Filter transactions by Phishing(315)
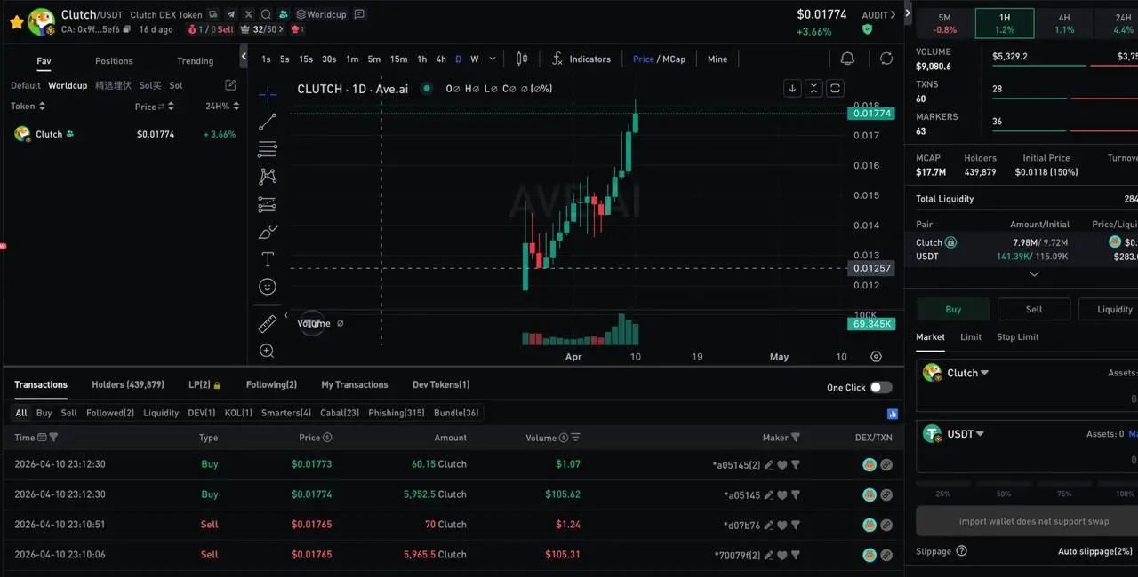The width and height of the screenshot is (1138, 577). [397, 413]
